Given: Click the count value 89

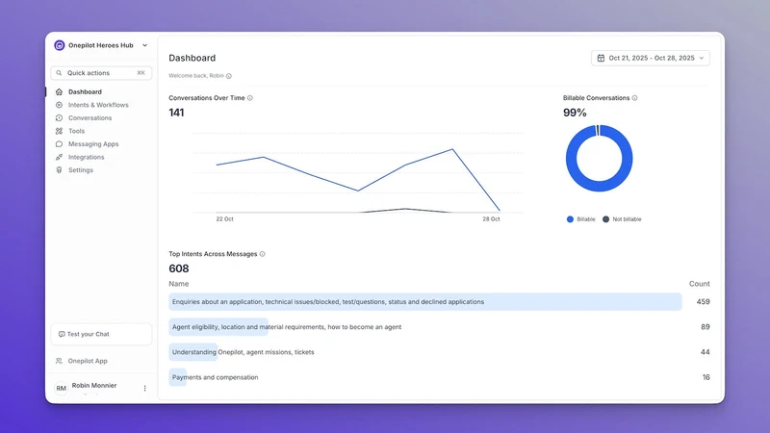Looking at the screenshot, I should coord(706,327).
